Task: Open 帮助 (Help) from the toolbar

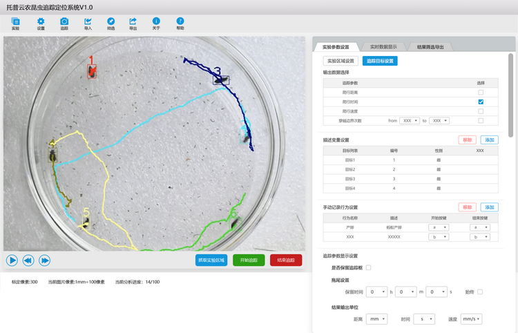Action: pyautogui.click(x=180, y=22)
